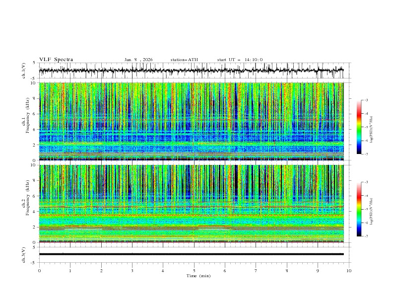Viewport: 393px width, 304px height.
Task: Click the ch.1 voltage waveform trace
Action: click(191, 71)
